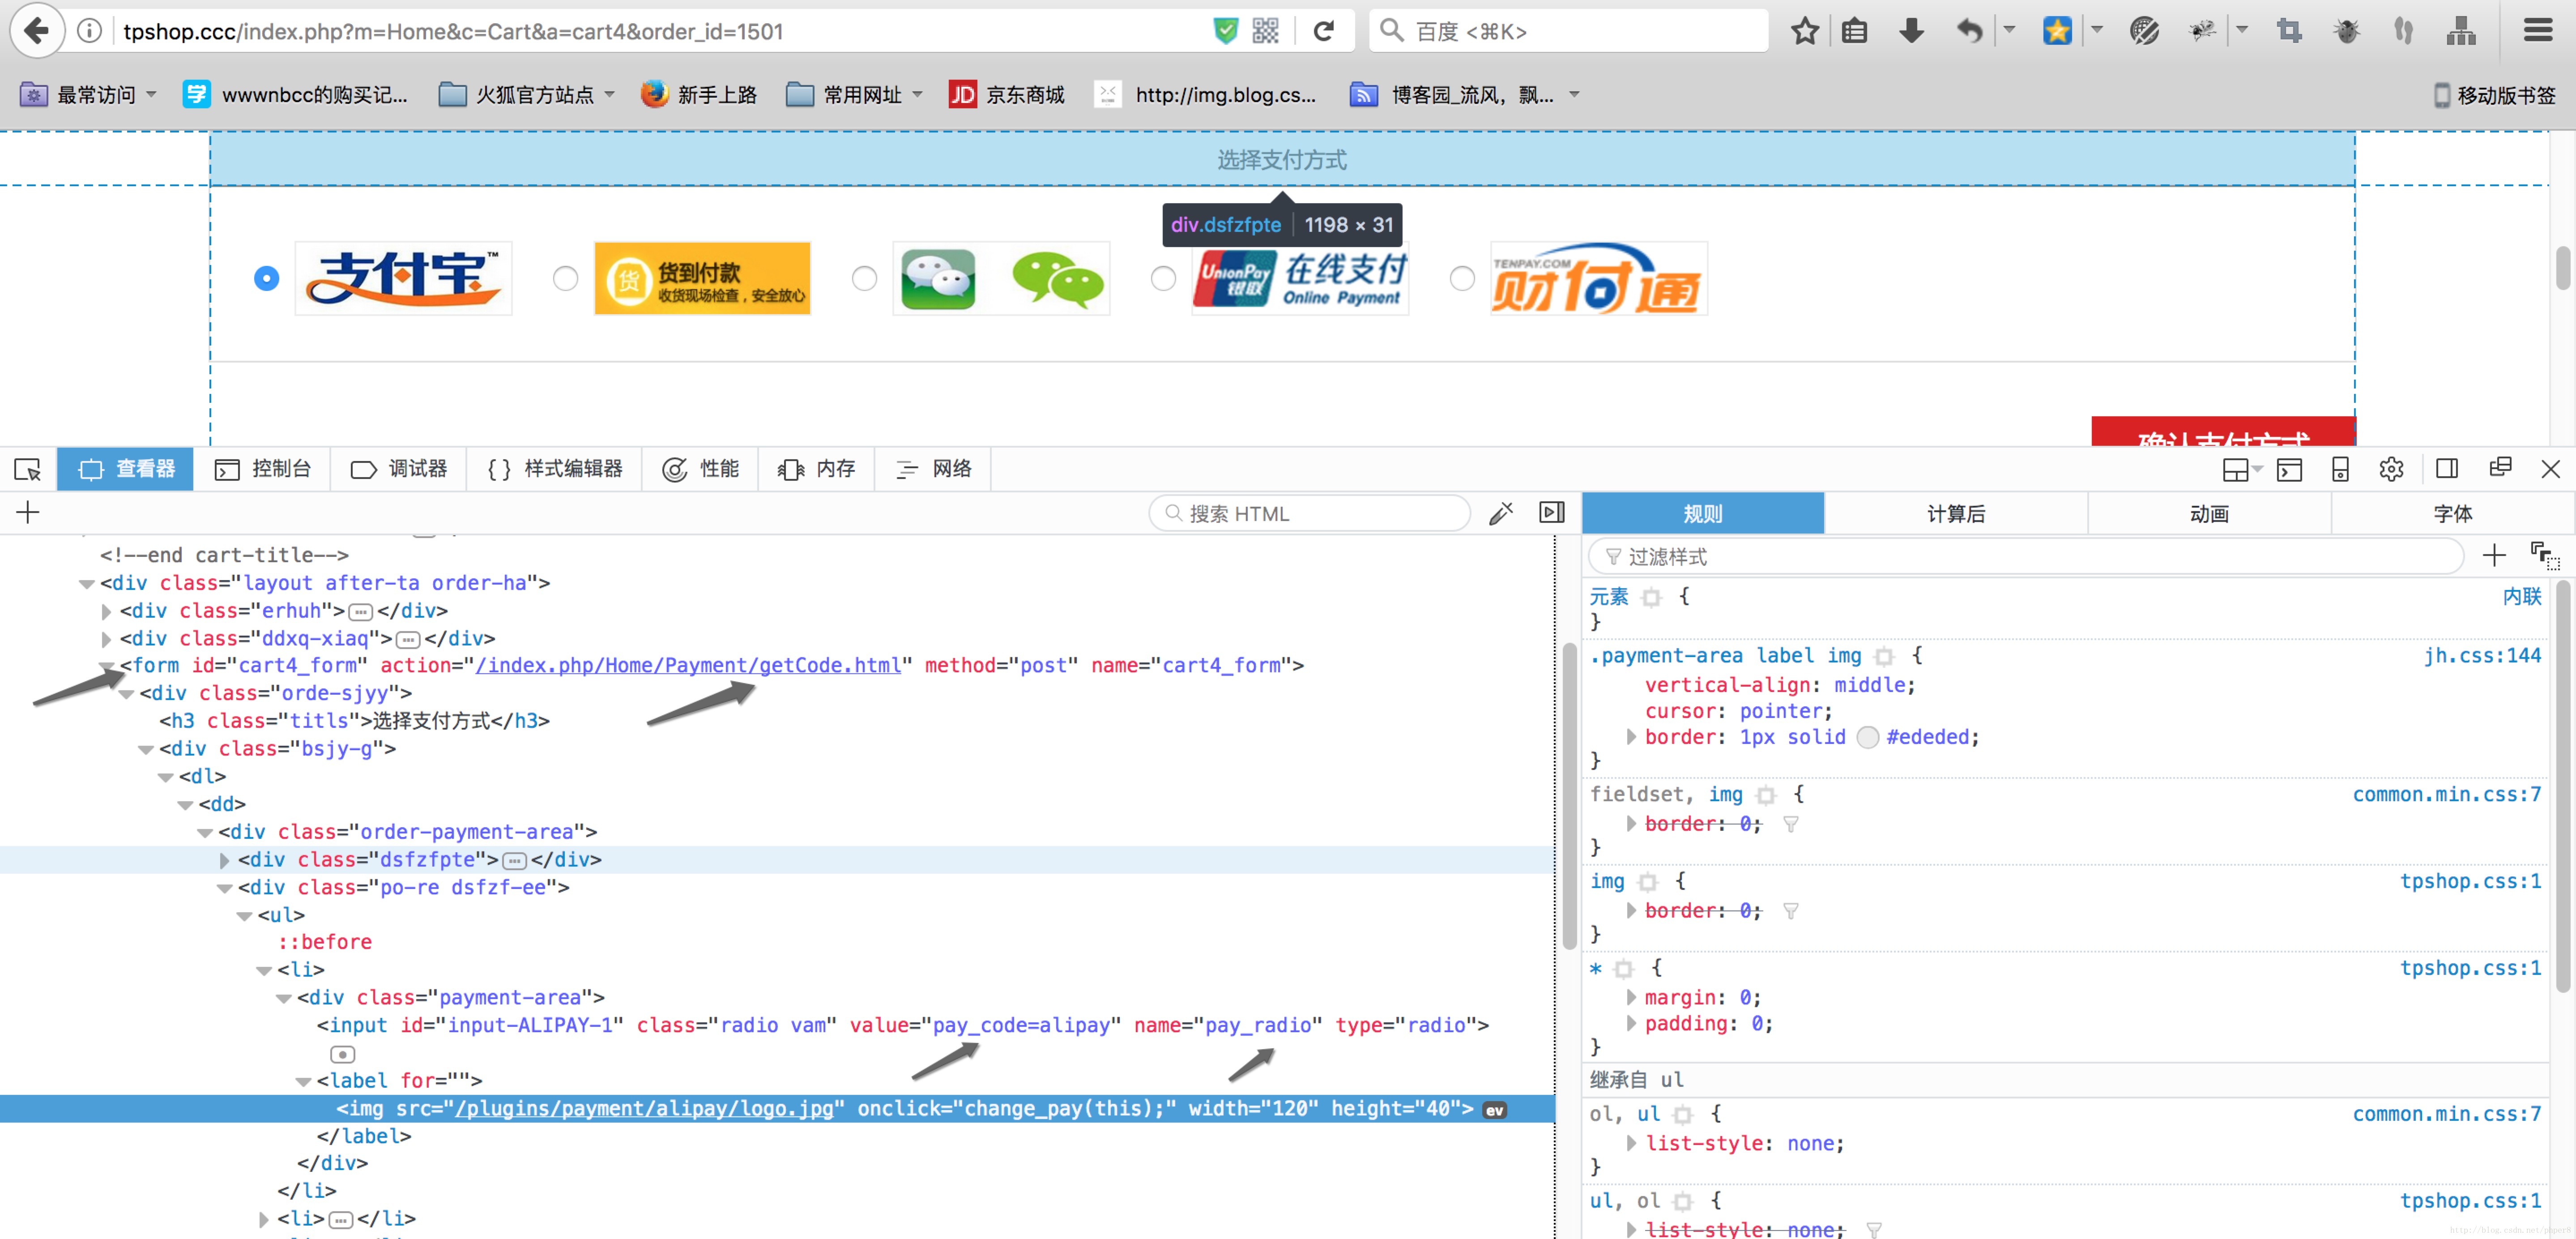Switch to the 计算后 computed tab
Viewport: 2576px width, 1239px height.
[x=1956, y=513]
